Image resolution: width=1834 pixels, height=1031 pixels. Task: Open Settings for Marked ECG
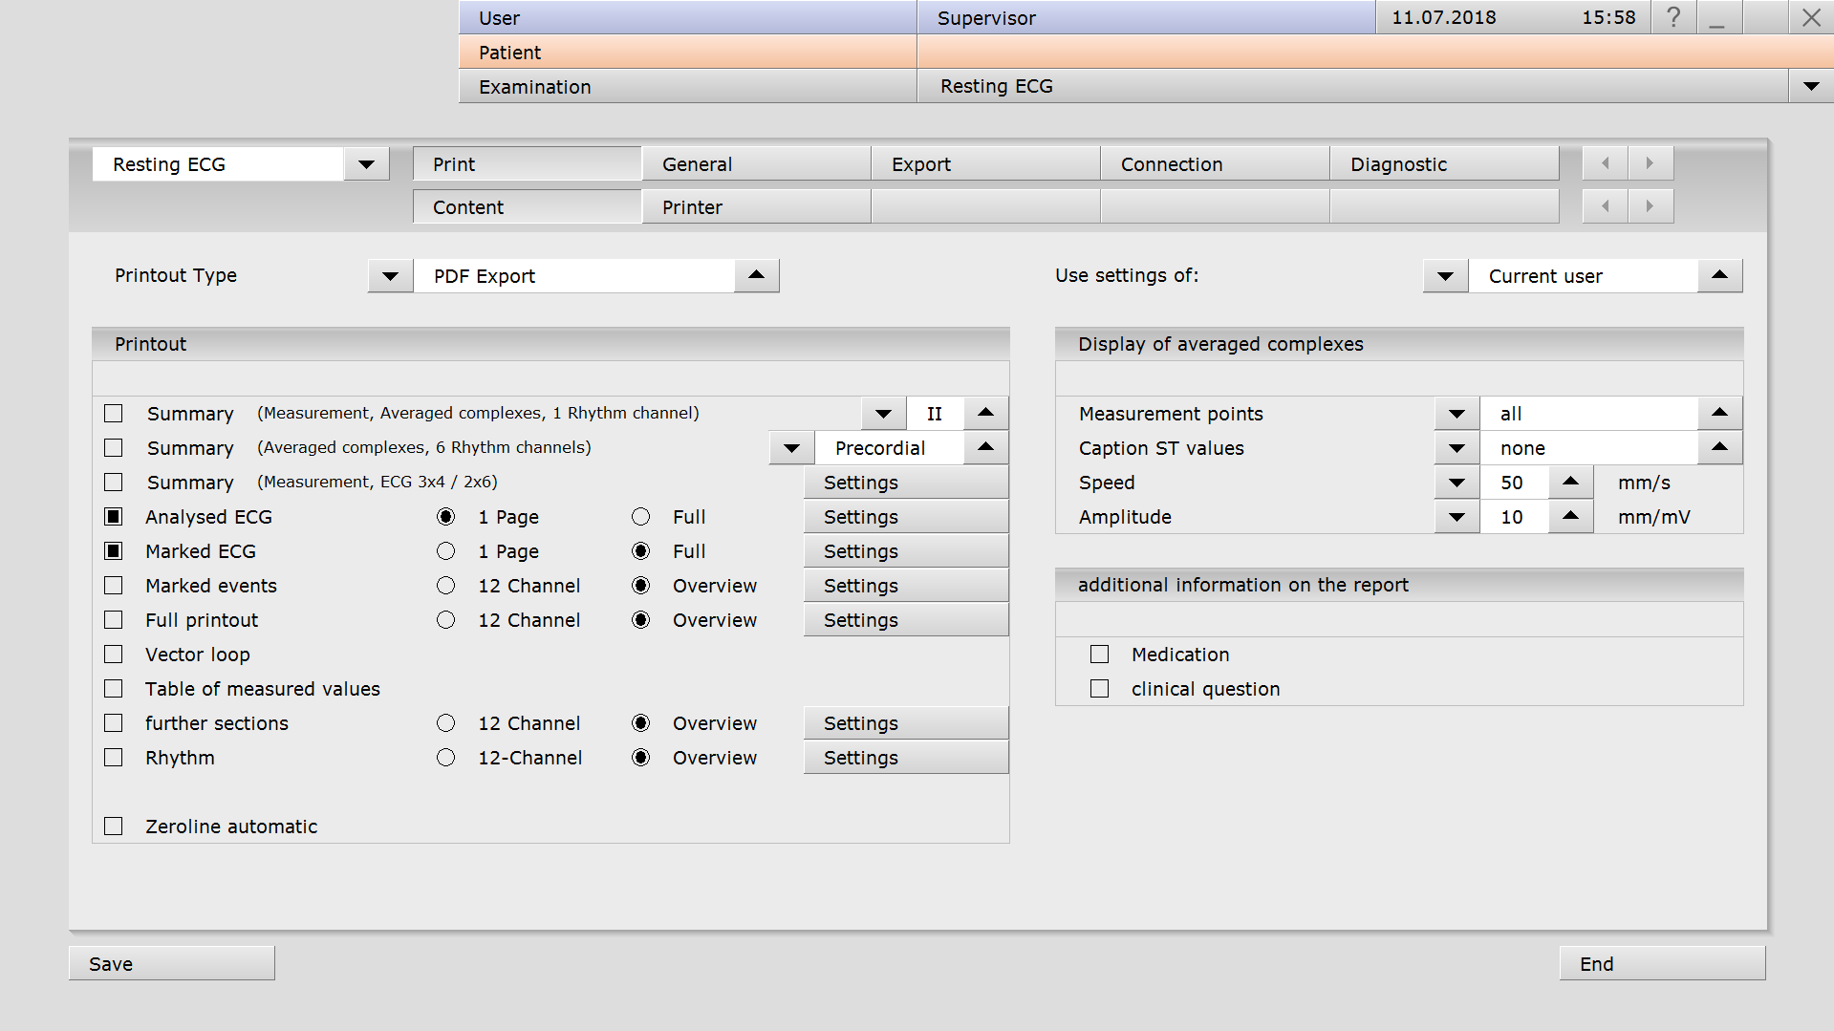tap(906, 551)
